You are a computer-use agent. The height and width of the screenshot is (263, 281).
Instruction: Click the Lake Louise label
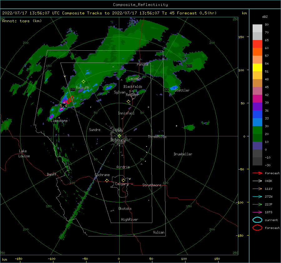point(24,154)
